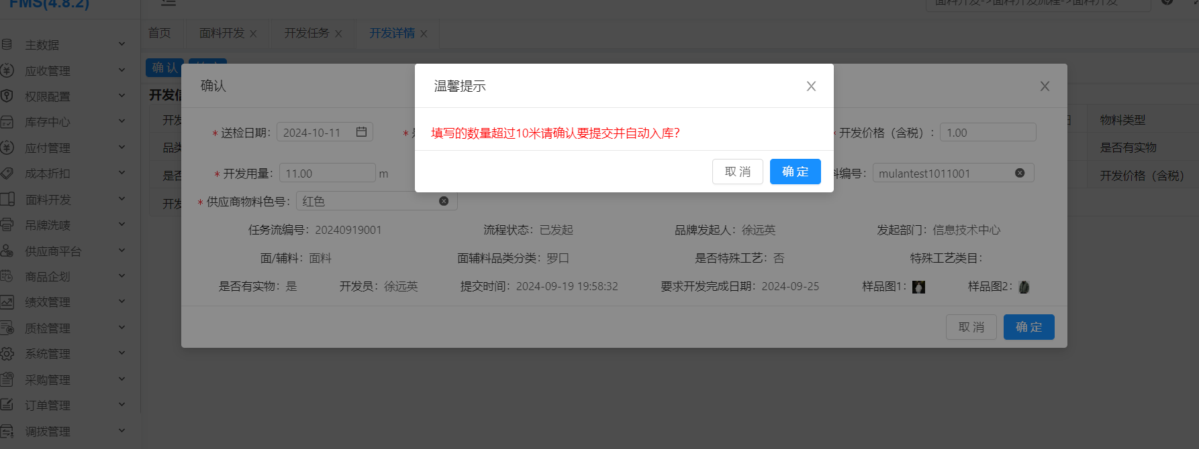Click the 权限配置 shield icon
The width and height of the screenshot is (1199, 449).
[x=7, y=96]
